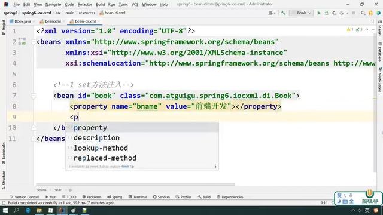Viewport: 383px width, 215px height.
Task: Click the colorful plugin icon at toolbar end
Action: tap(379, 13)
